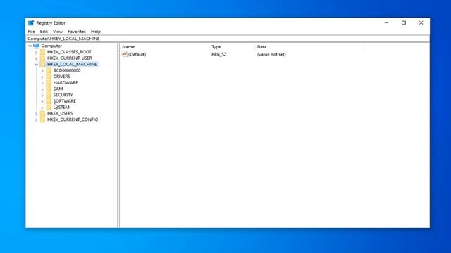Viewport: 451px width, 253px height.
Task: Select the HKEY_CURRENT_CONFIG key label
Action: [x=73, y=119]
